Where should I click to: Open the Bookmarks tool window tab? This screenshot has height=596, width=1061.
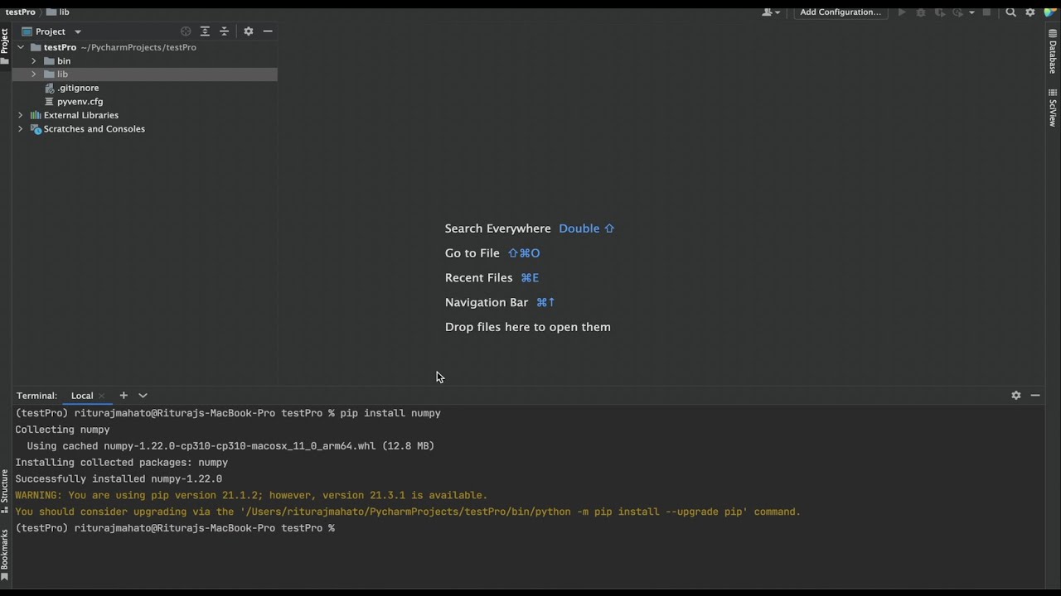(x=5, y=555)
